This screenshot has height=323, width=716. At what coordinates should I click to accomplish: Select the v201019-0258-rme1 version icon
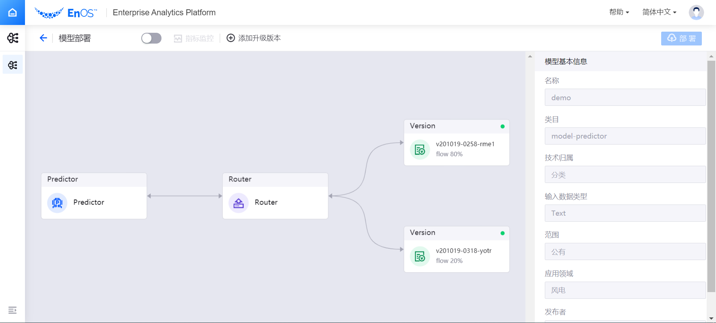[x=420, y=150]
